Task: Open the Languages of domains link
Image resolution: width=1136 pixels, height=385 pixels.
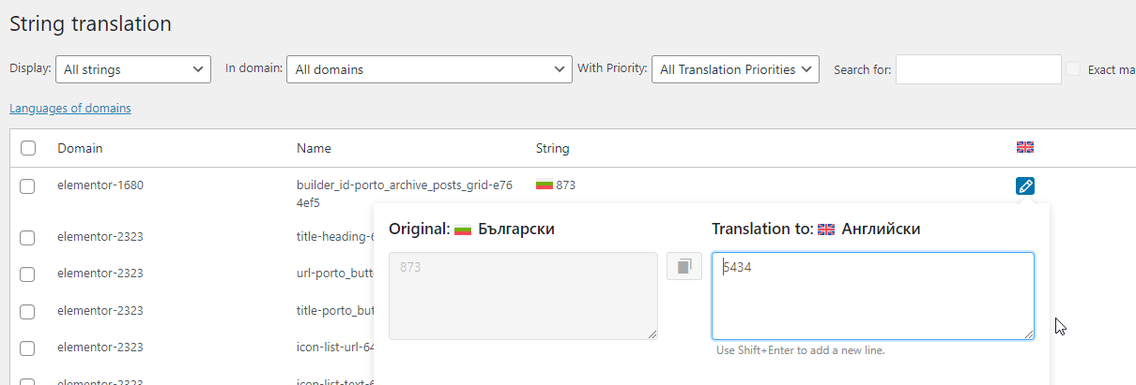Action: [70, 109]
